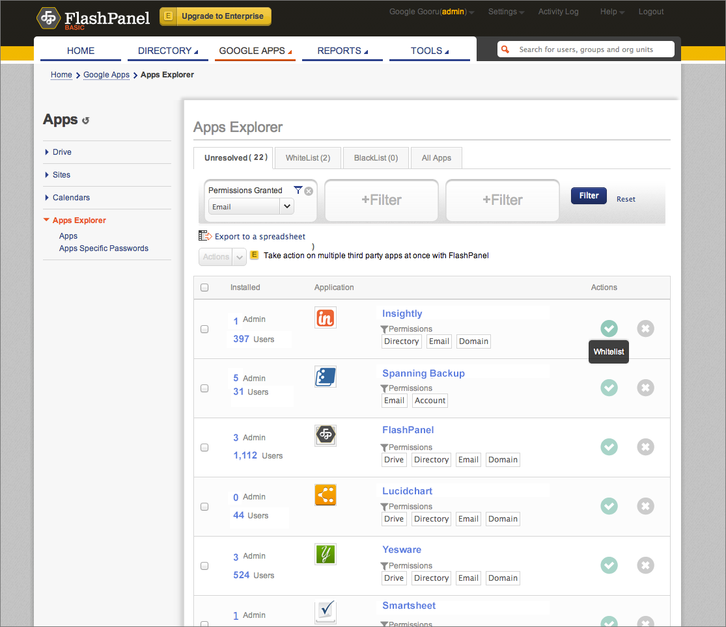Blacklist Spanning Backup with grey X

coord(645,388)
